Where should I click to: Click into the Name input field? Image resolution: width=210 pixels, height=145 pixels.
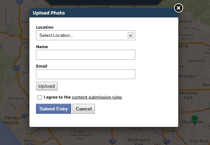(x=86, y=55)
